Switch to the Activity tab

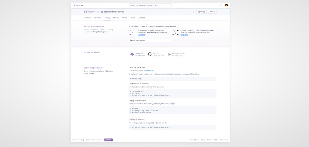pos(125,18)
